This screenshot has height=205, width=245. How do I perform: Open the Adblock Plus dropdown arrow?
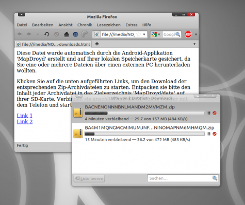click(x=196, y=34)
